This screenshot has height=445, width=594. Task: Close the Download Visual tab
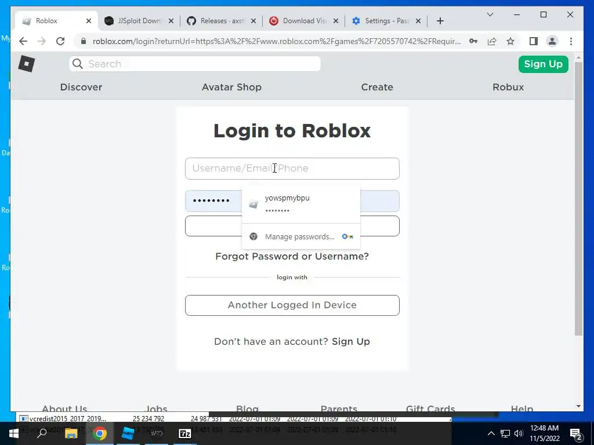(336, 21)
